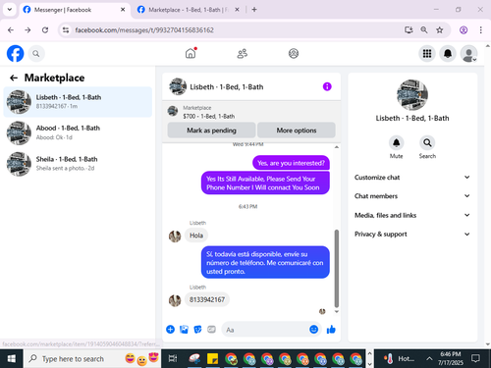Open the Sticky Notes taskbar icon
The image size is (491, 368).
click(212, 359)
